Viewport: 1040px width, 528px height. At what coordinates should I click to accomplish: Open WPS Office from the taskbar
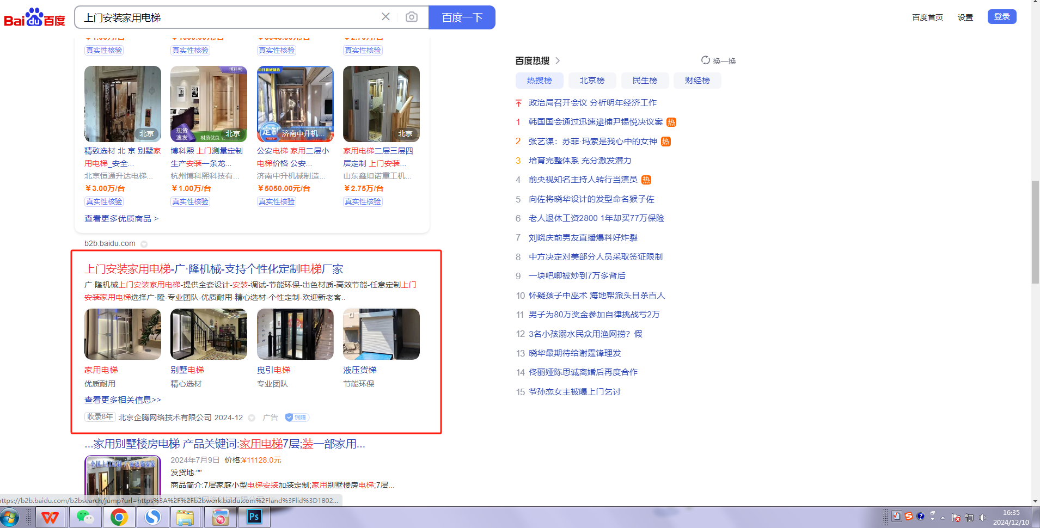pos(51,517)
